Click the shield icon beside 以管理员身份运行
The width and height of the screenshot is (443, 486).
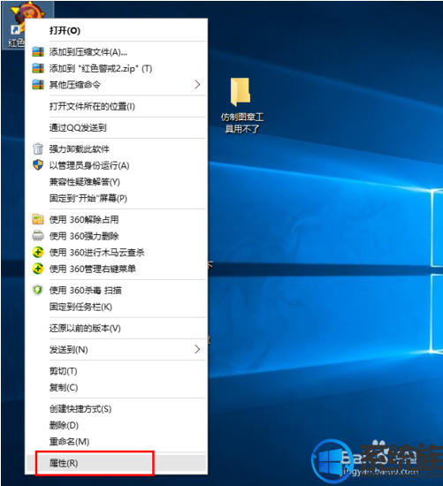38,165
